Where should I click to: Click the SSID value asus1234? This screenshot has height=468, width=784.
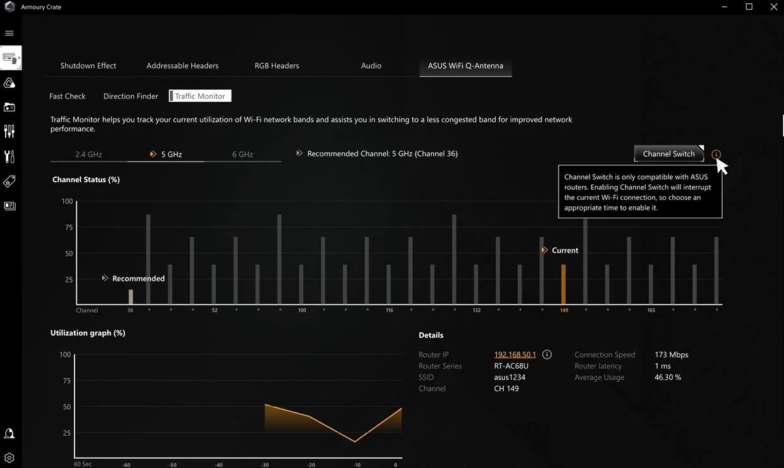(510, 377)
